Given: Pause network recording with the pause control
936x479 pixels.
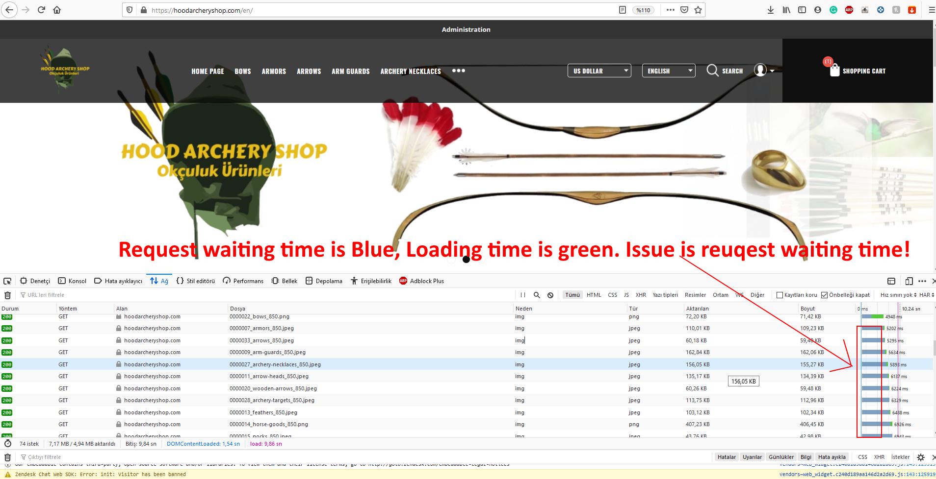Looking at the screenshot, I should [523, 294].
